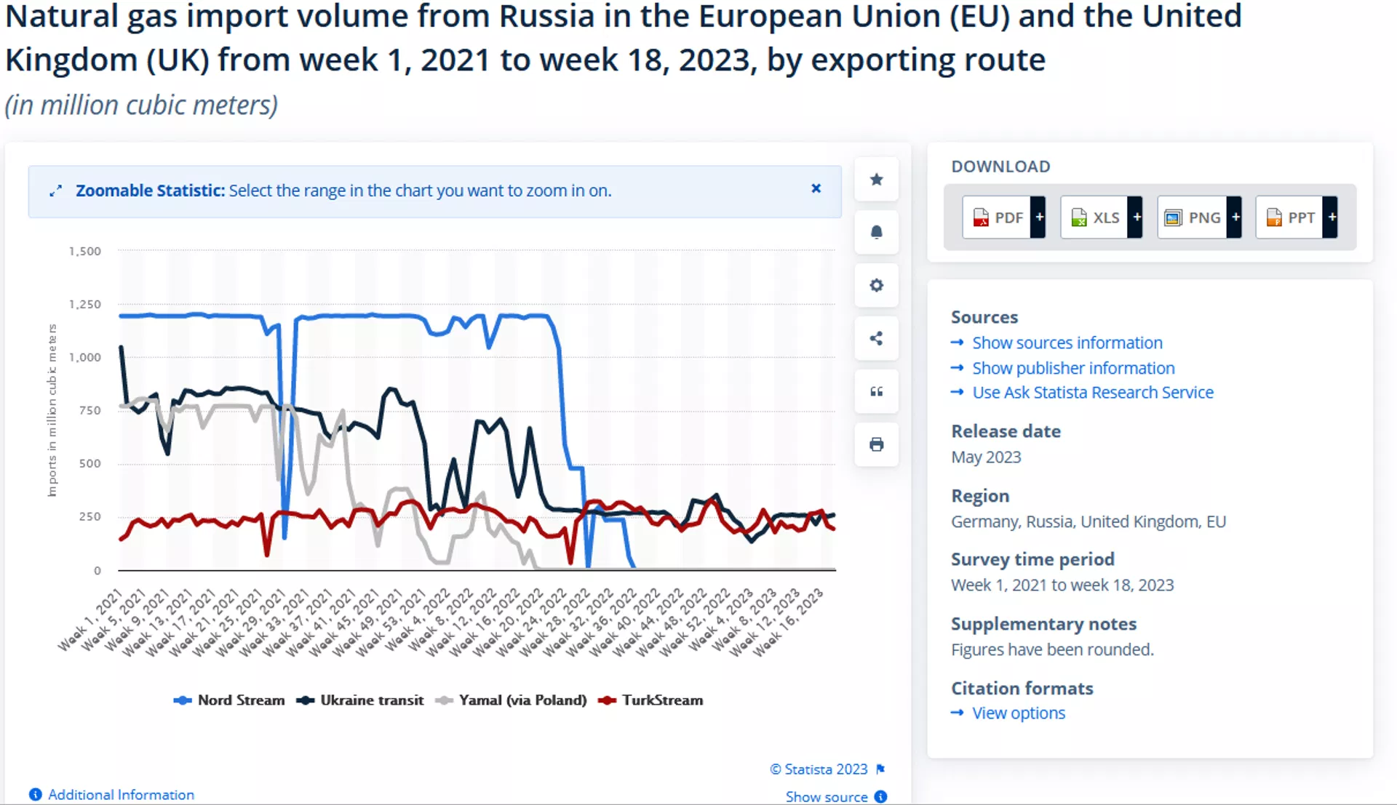Click Show source link below chart
The width and height of the screenshot is (1397, 805).
[827, 797]
